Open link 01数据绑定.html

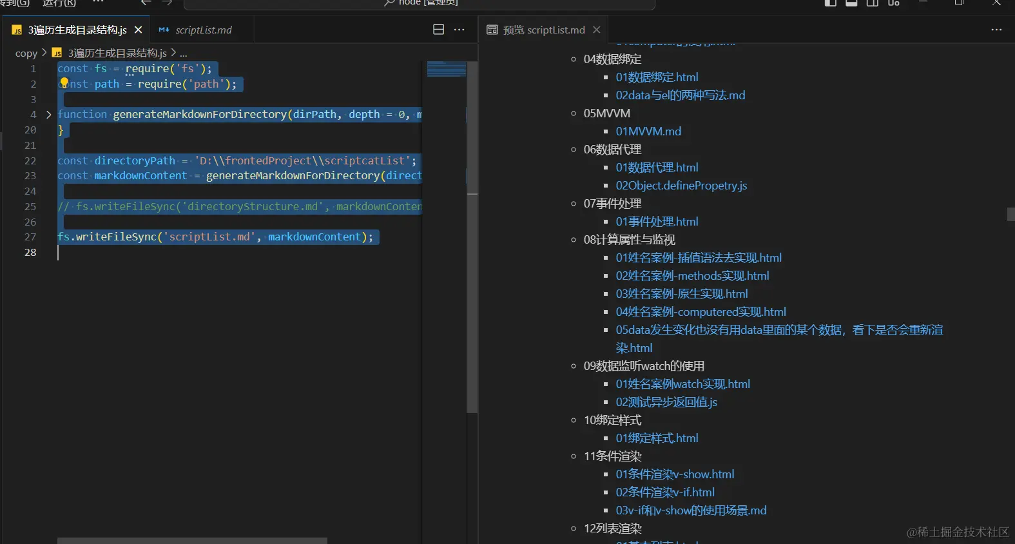click(657, 77)
